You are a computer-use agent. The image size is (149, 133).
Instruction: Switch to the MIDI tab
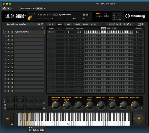(60, 24)
